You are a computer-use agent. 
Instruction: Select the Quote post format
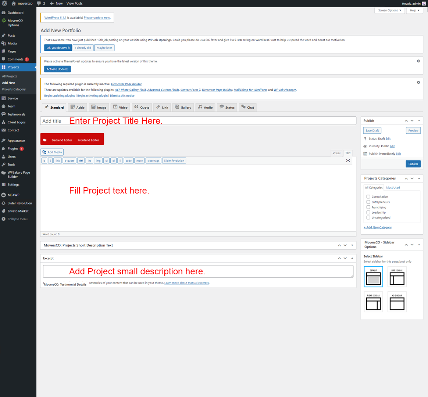(142, 107)
